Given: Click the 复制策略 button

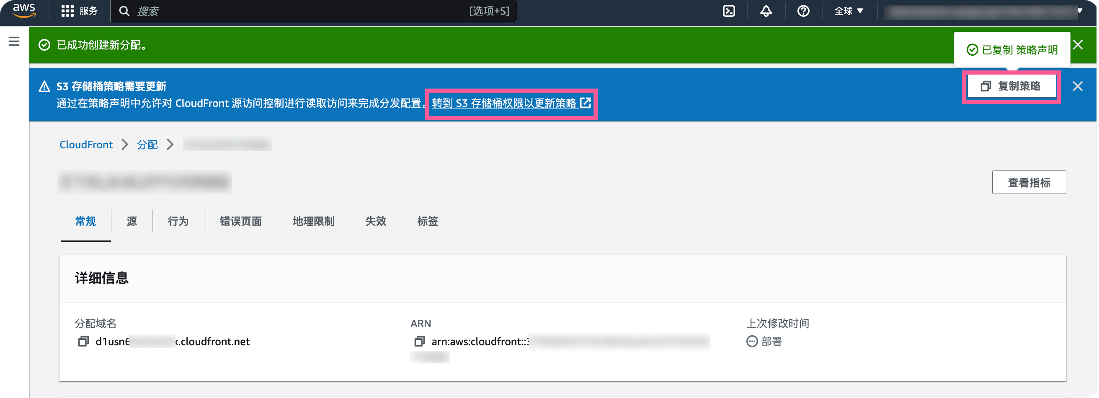Looking at the screenshot, I should pyautogui.click(x=1011, y=86).
